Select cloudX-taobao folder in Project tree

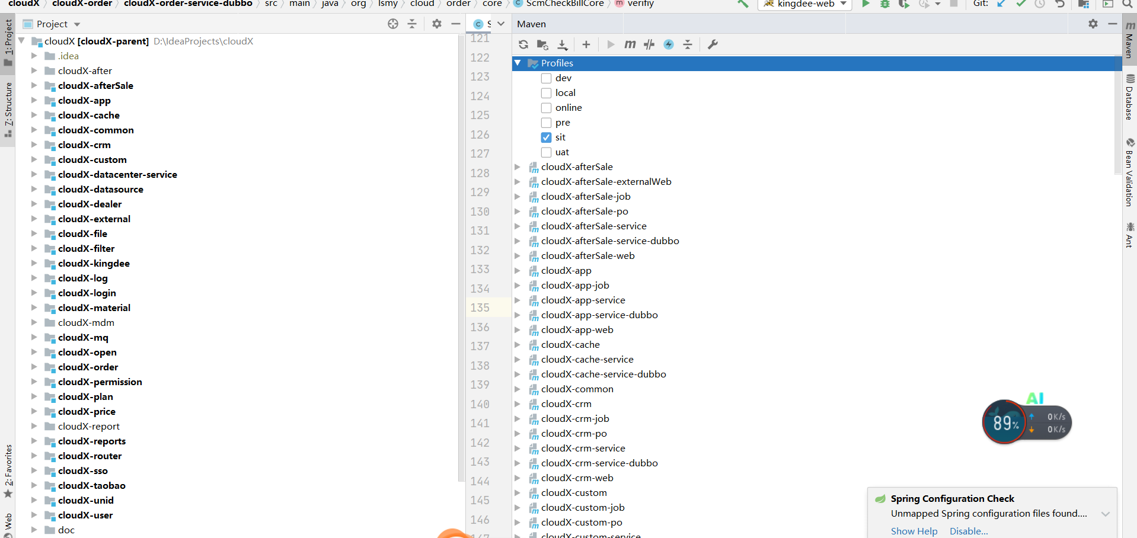tap(91, 485)
